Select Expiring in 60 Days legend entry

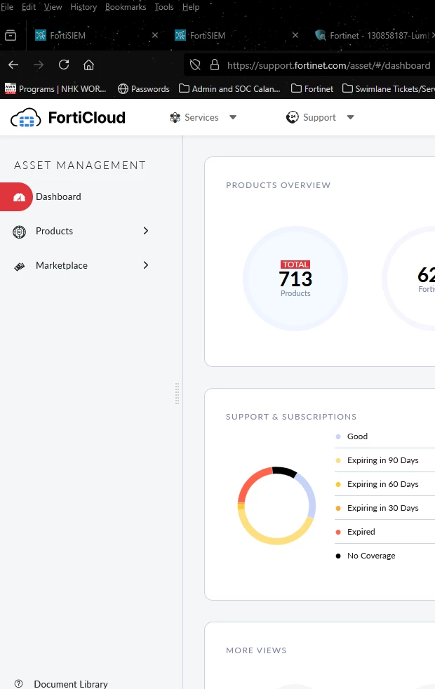[x=382, y=484]
